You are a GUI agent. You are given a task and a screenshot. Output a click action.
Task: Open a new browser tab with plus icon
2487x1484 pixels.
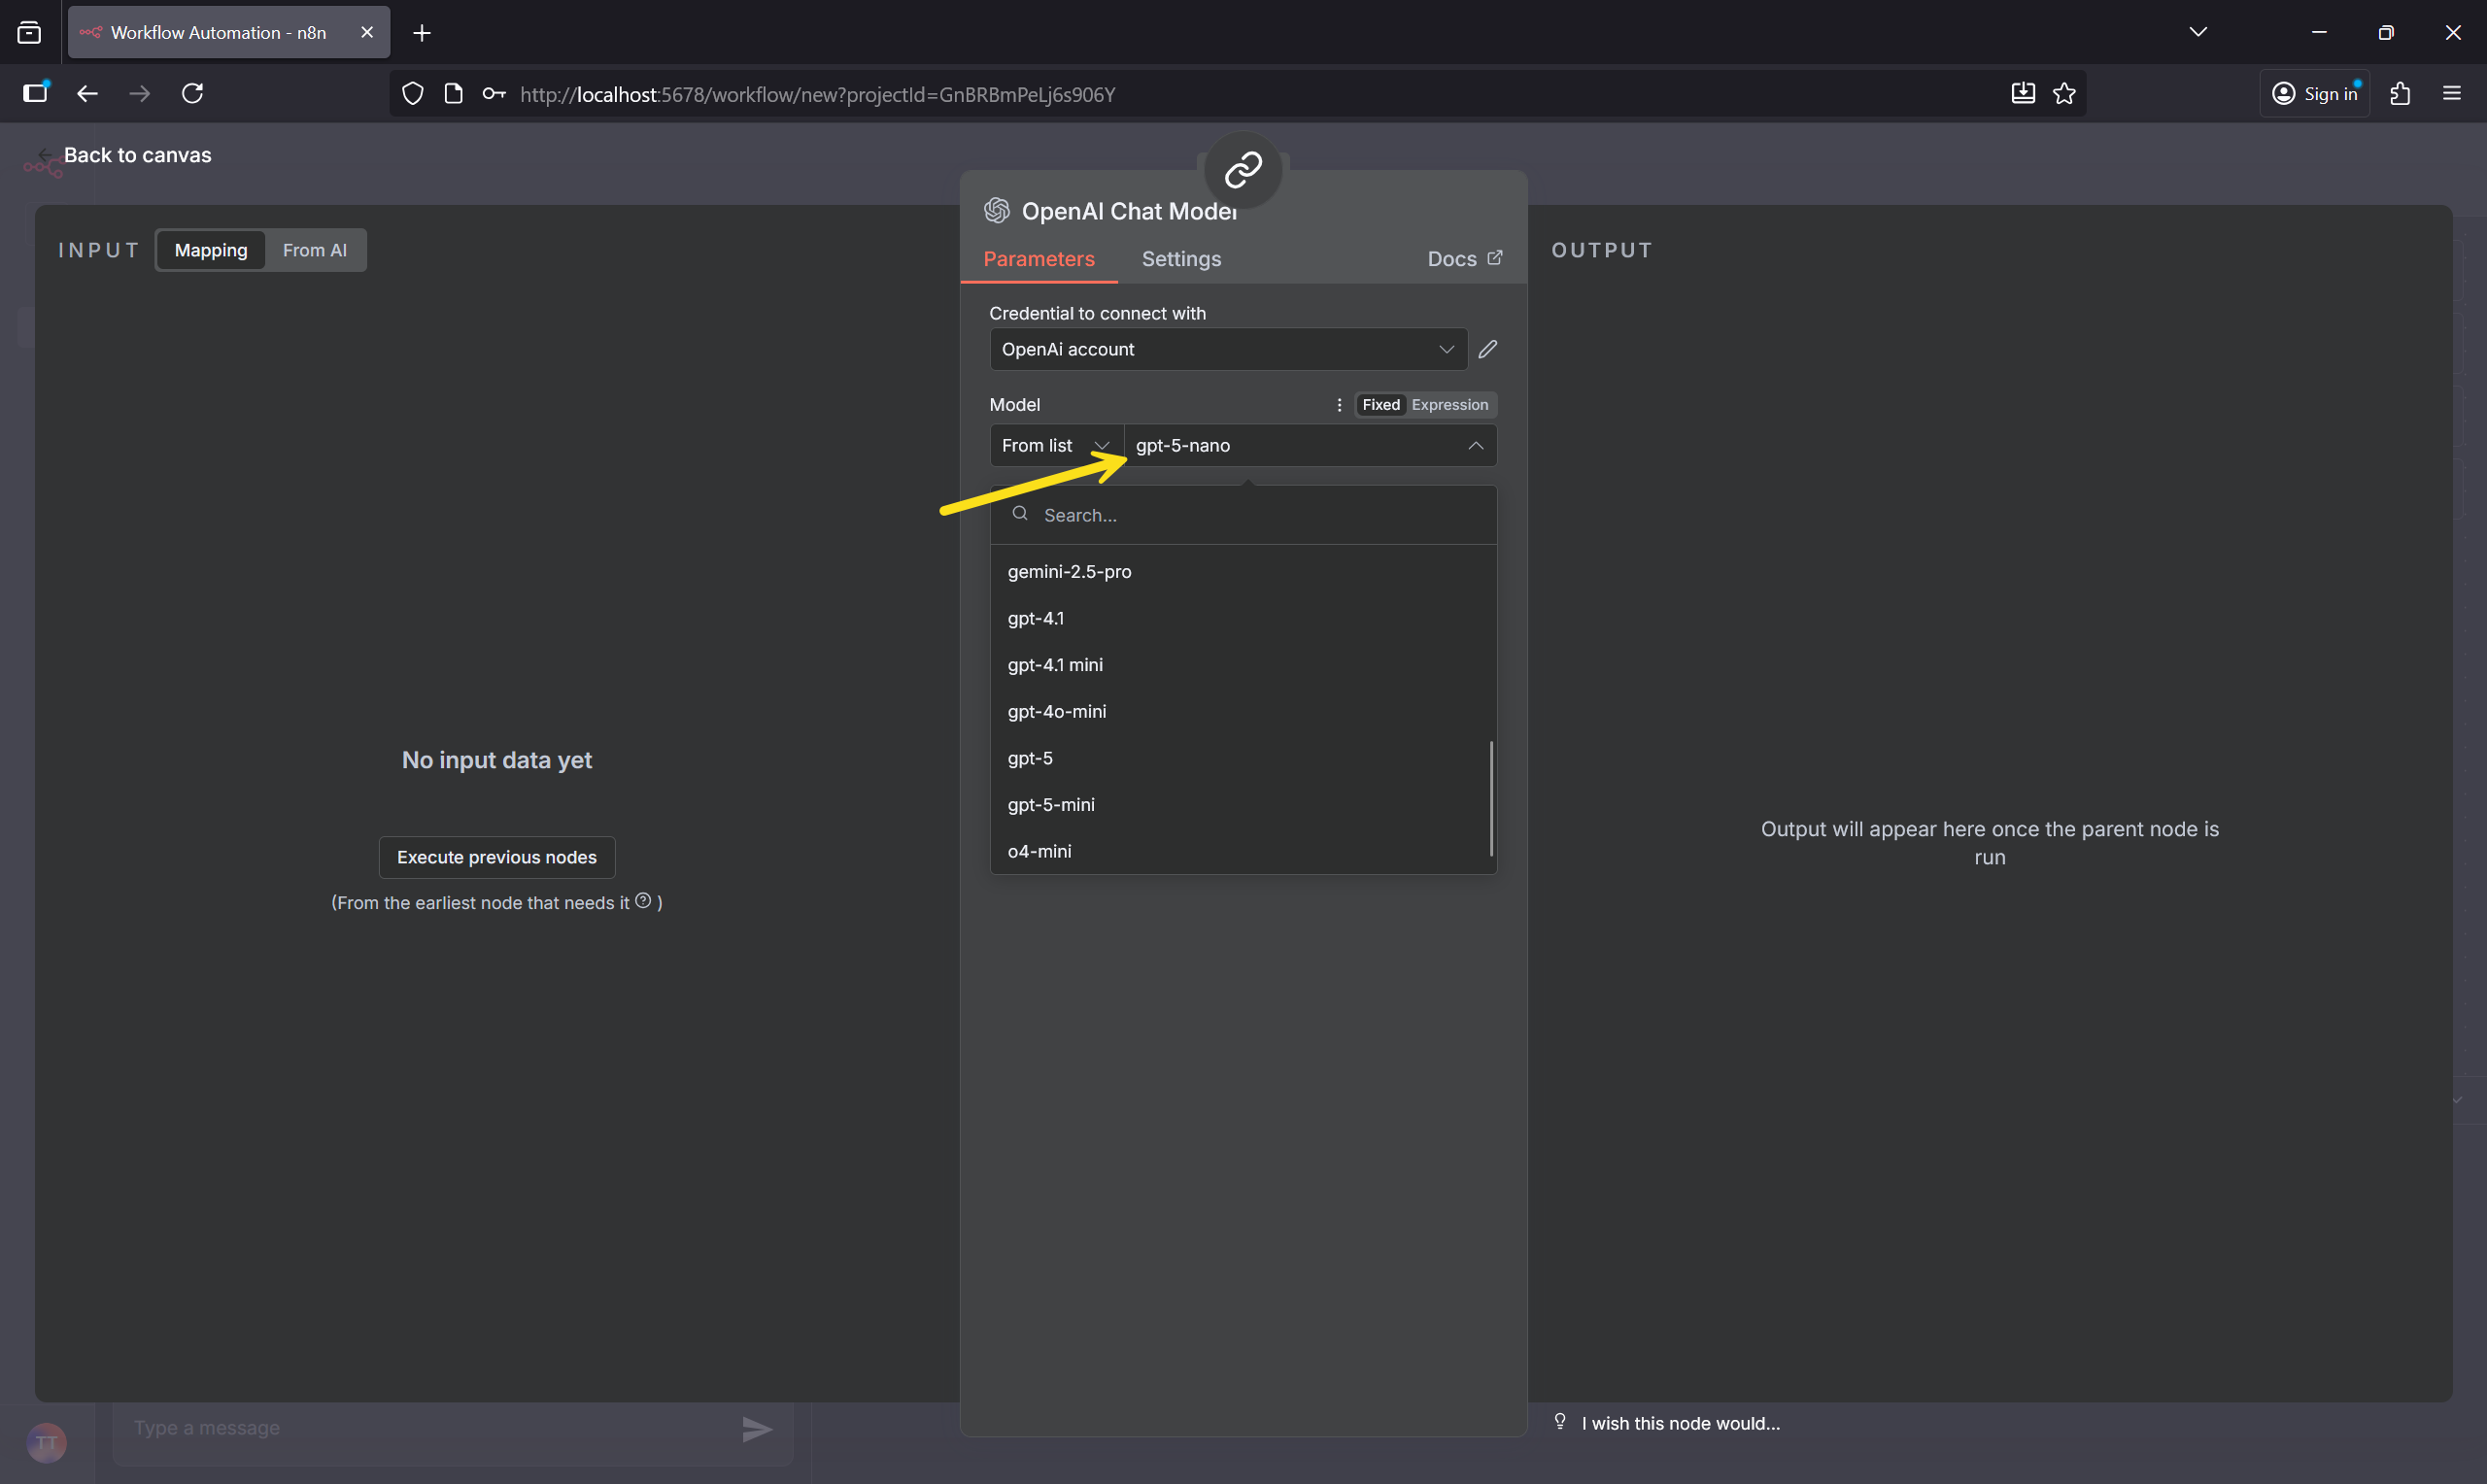point(422,33)
